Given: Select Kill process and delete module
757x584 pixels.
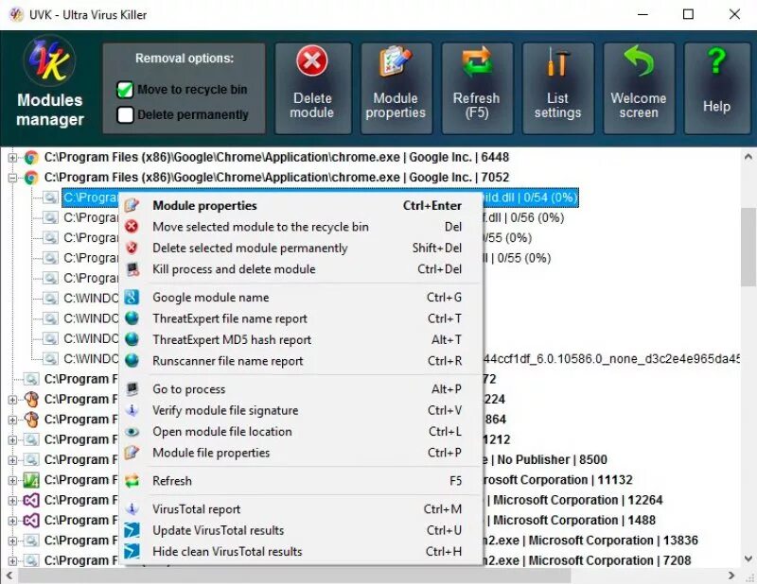Looking at the screenshot, I should [x=301, y=269].
